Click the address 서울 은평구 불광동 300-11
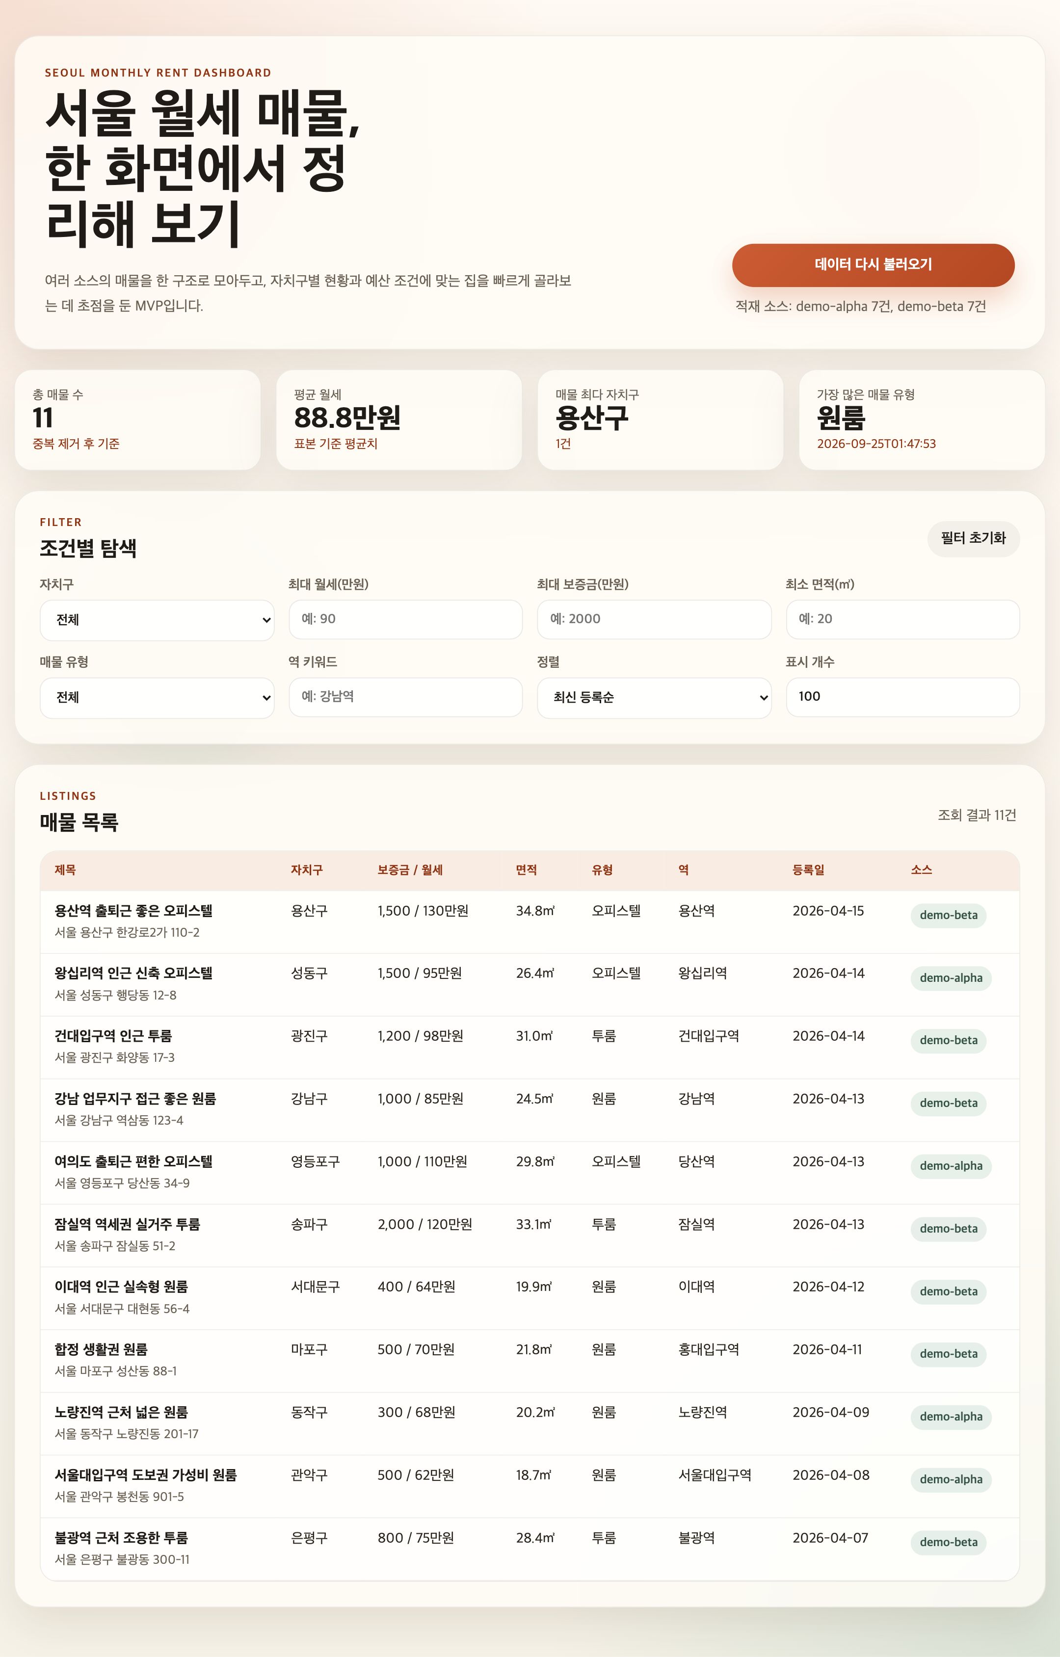The height and width of the screenshot is (1657, 1060). 122,1559
